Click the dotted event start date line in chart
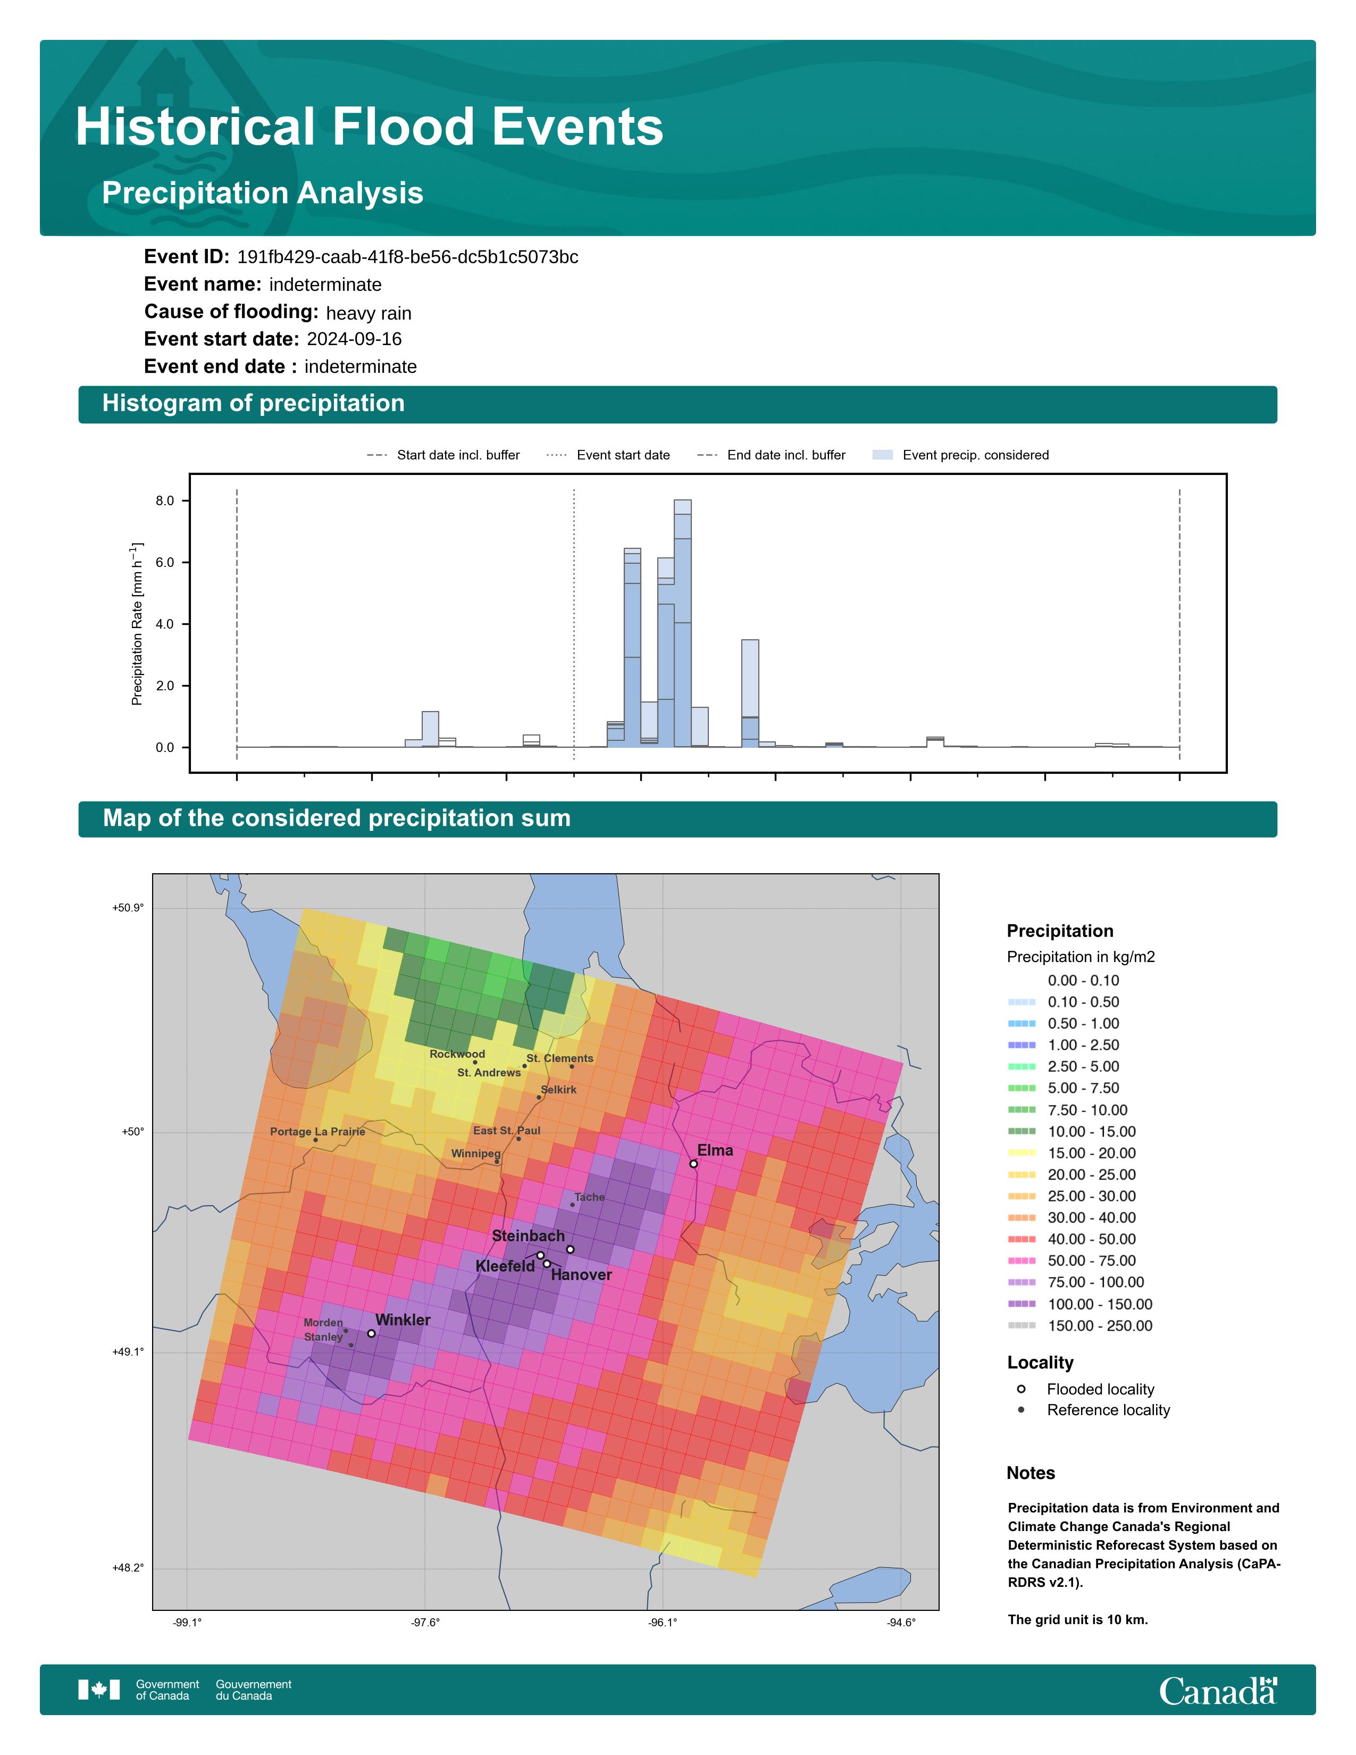The image size is (1356, 1755). (x=574, y=624)
